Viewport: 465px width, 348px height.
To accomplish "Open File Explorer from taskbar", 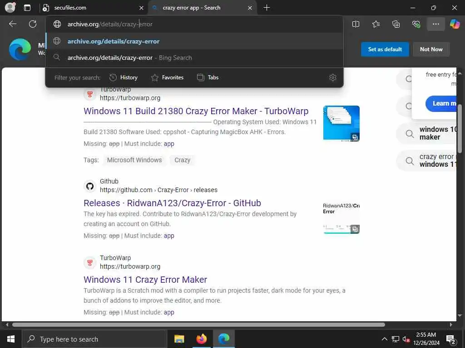I will pos(179,339).
